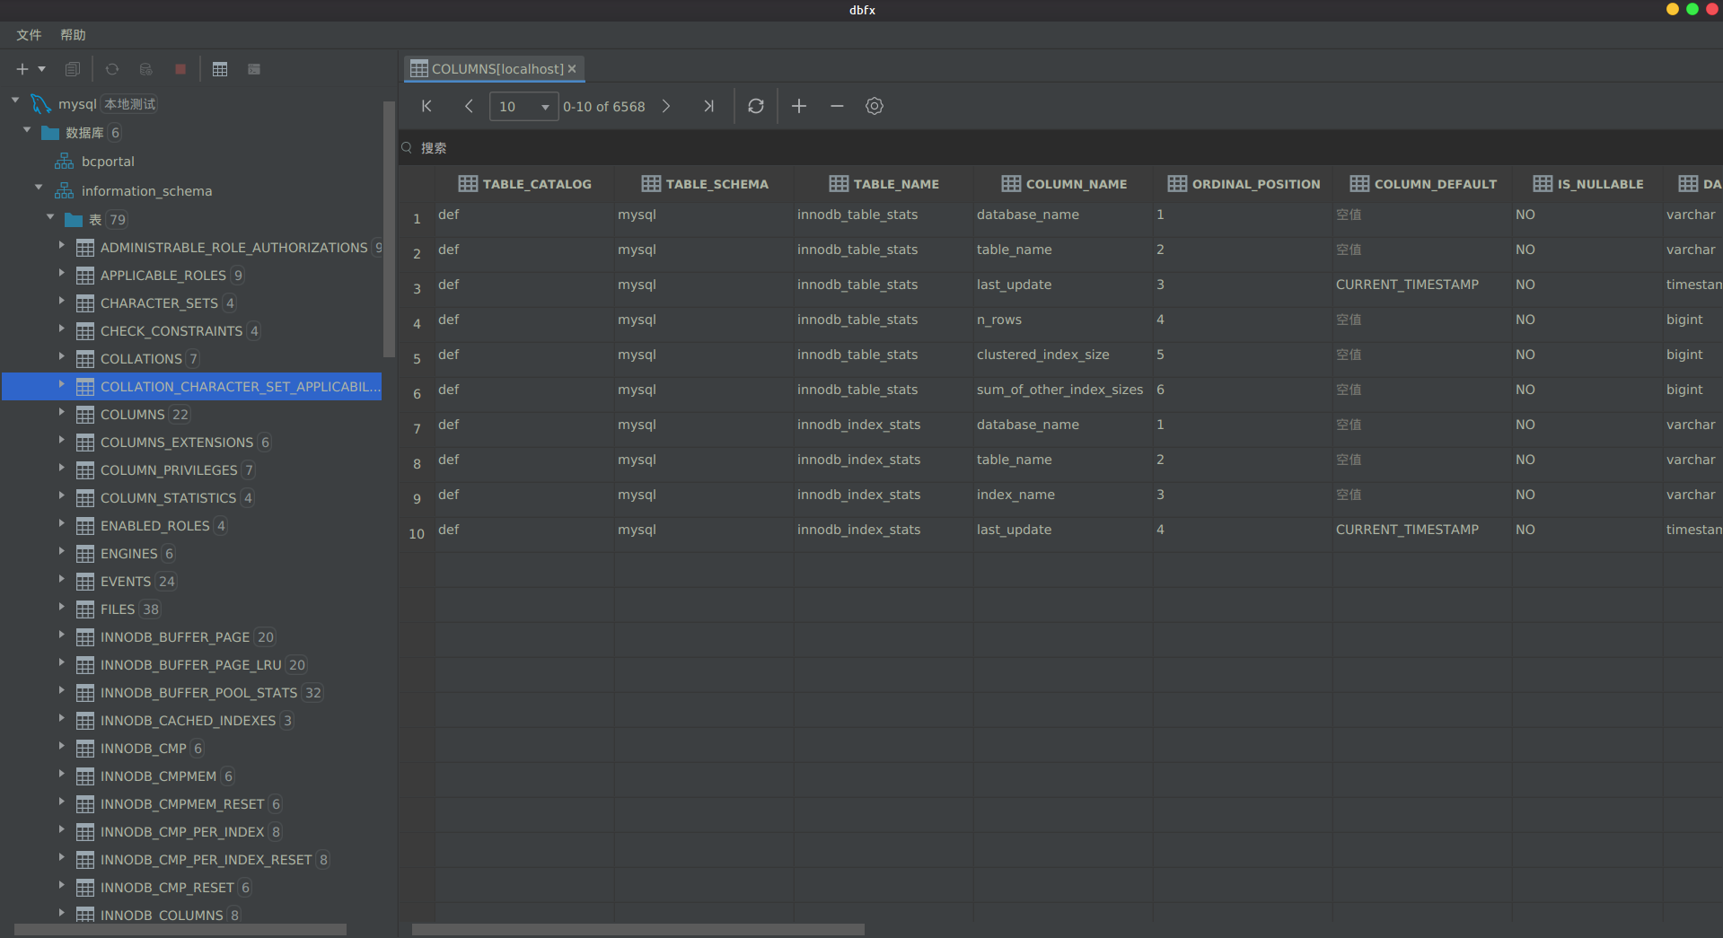Image resolution: width=1723 pixels, height=938 pixels.
Task: Select the COLUMN_PRIVILEGES table
Action: (x=169, y=470)
